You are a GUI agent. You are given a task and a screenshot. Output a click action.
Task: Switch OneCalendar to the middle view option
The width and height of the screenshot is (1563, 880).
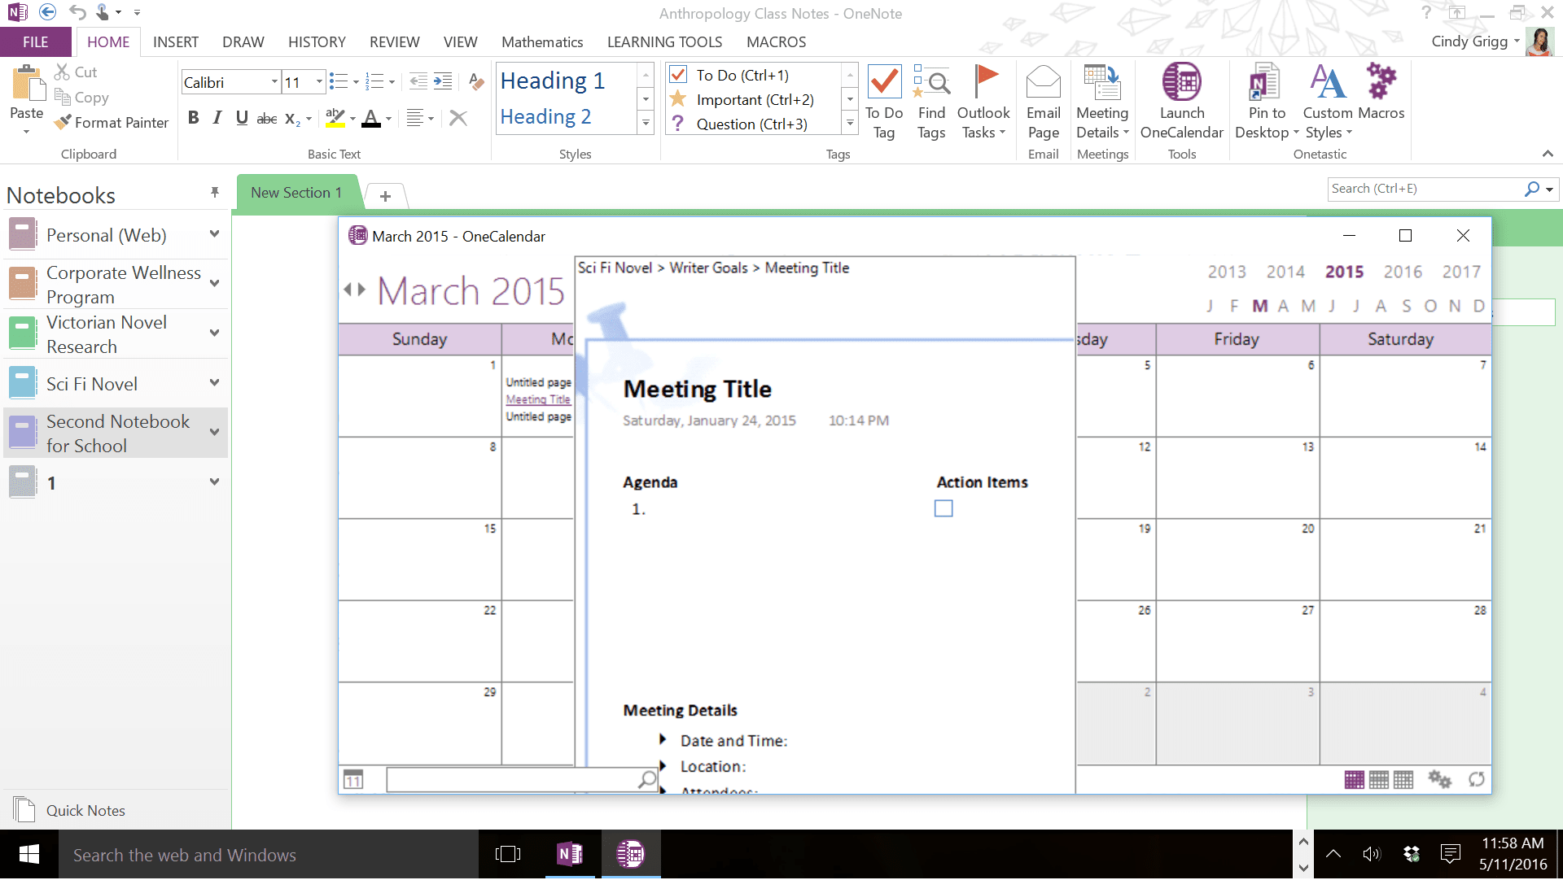pos(1378,779)
